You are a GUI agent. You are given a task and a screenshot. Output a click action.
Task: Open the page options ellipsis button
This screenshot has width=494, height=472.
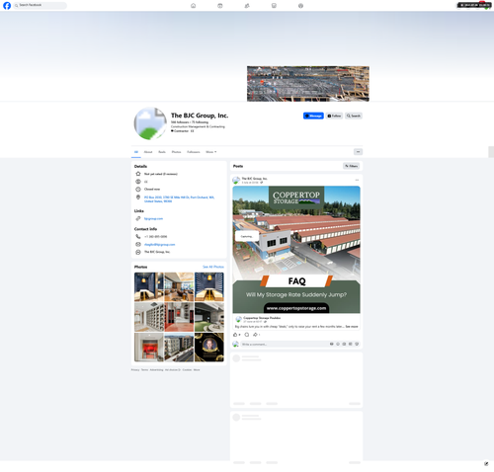click(x=358, y=152)
